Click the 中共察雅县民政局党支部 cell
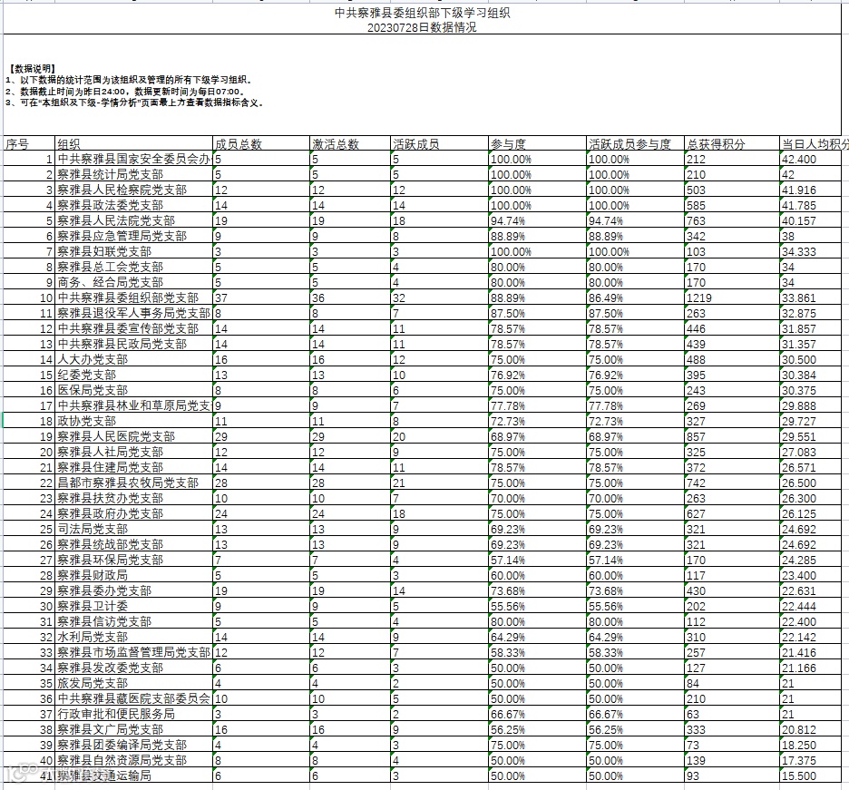 133,345
